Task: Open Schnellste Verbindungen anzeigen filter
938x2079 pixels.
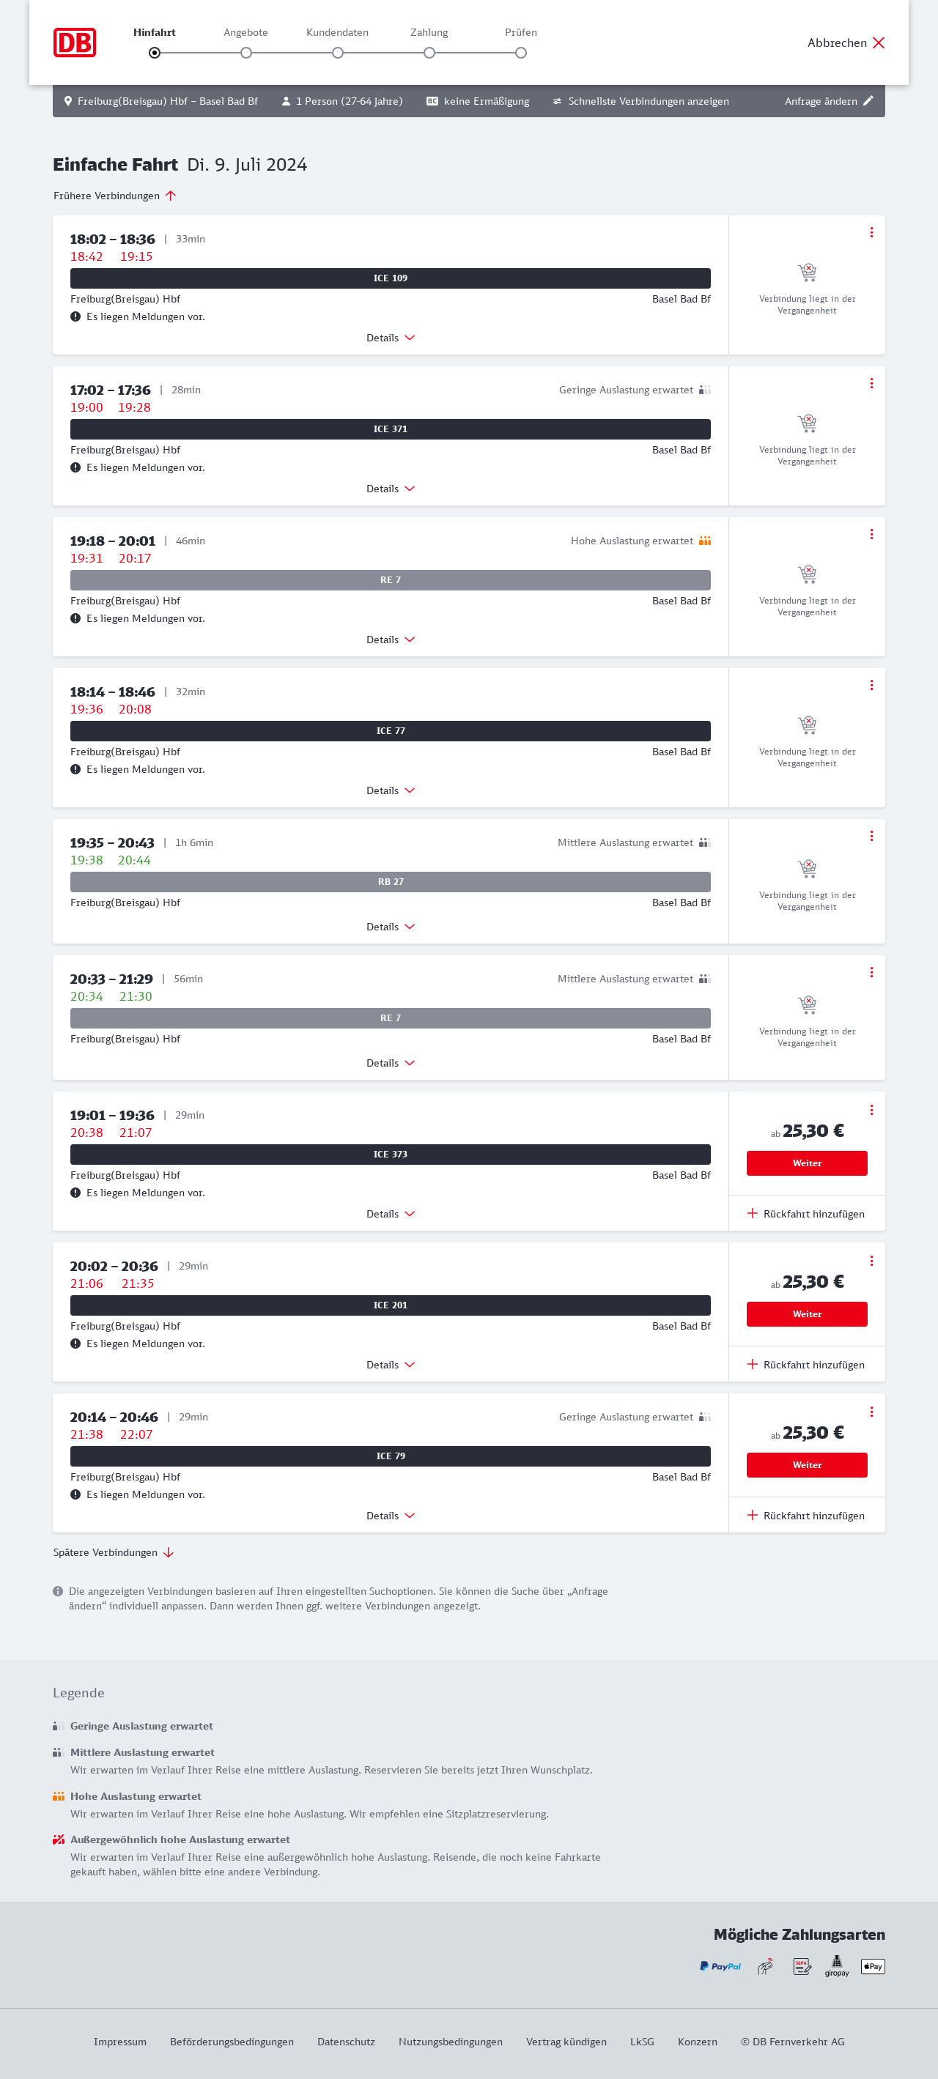Action: [640, 101]
